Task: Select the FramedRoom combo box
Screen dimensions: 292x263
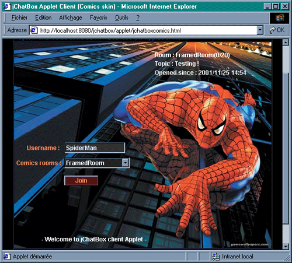Action: tap(97, 163)
